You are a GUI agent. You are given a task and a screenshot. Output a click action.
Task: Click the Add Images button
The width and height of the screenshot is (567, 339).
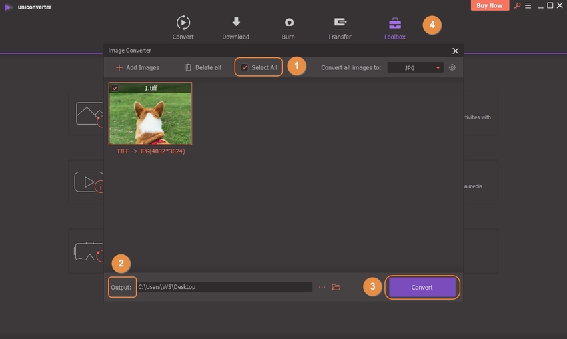pos(137,67)
